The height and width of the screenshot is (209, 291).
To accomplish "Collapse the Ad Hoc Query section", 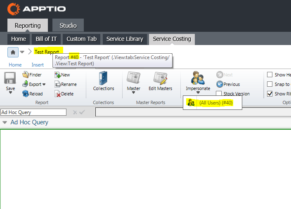I will [x=5, y=122].
